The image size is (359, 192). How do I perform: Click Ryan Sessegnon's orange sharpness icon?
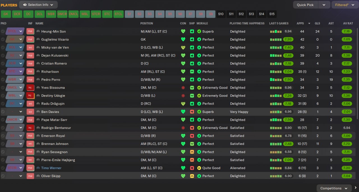coord(192,152)
